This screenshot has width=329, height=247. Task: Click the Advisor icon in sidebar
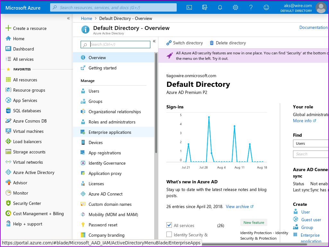click(8, 183)
